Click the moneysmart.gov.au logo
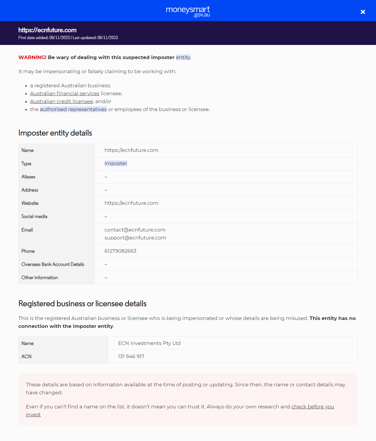This screenshot has height=441, width=376. [x=188, y=11]
